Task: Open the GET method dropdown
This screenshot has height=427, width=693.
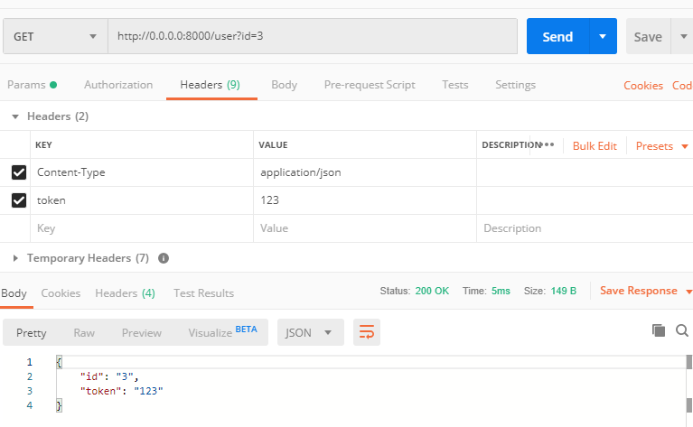Action: [x=54, y=37]
